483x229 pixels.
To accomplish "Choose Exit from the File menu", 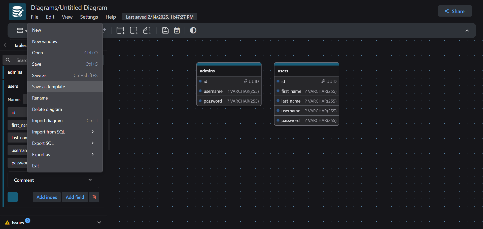I will point(65,166).
